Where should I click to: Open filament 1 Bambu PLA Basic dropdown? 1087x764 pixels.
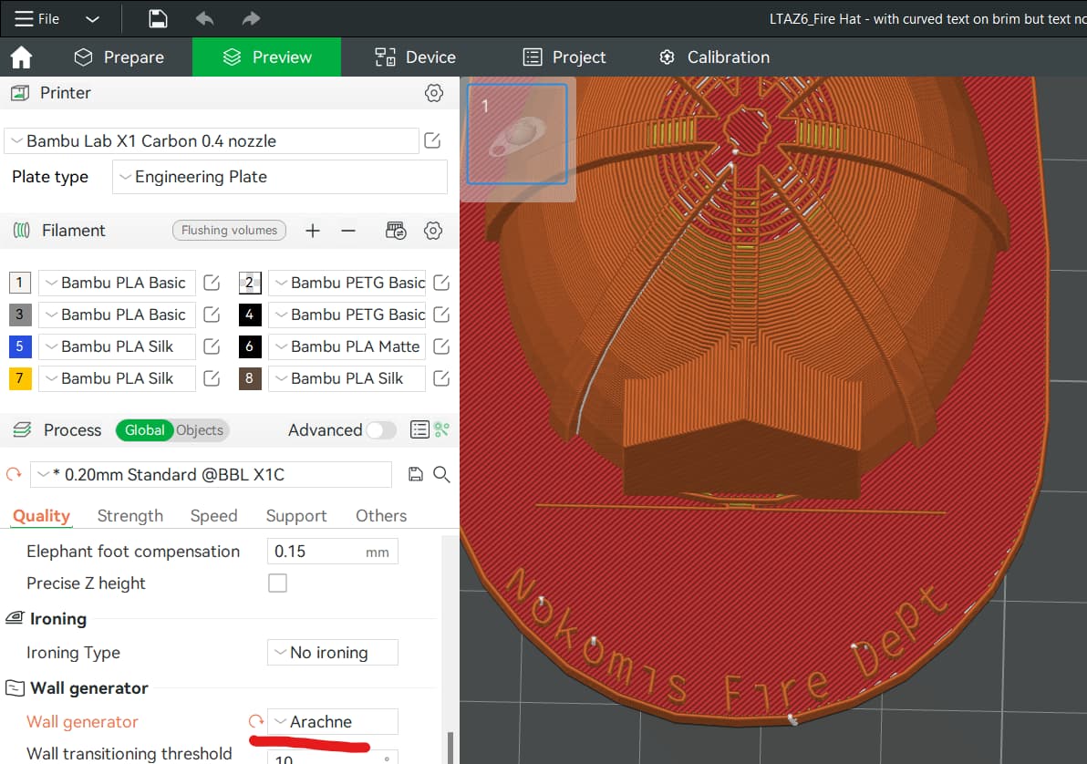[117, 283]
